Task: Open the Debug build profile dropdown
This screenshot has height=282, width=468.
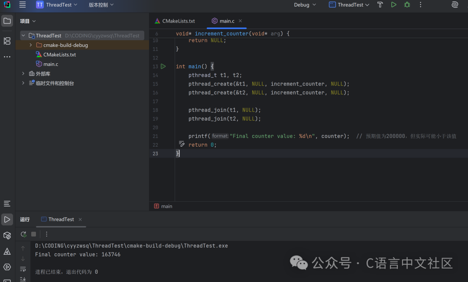Action: click(x=305, y=4)
